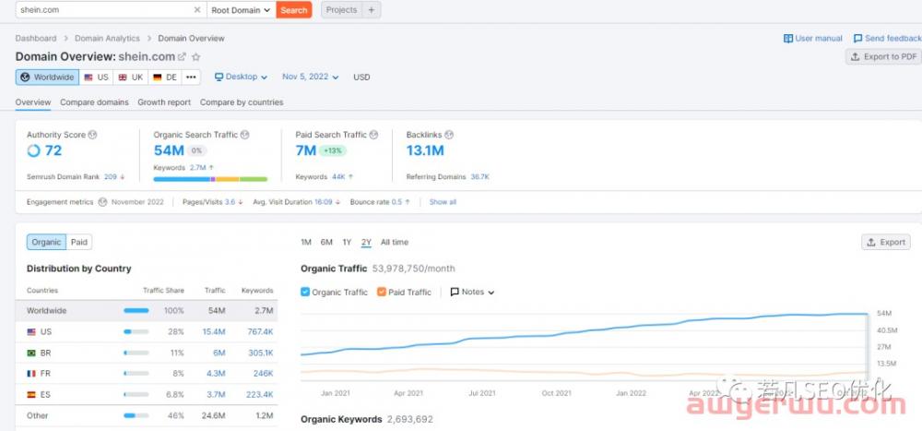Viewport: 922px width, 431px height.
Task: Click the 13.1M Backlinks figure
Action: point(425,150)
